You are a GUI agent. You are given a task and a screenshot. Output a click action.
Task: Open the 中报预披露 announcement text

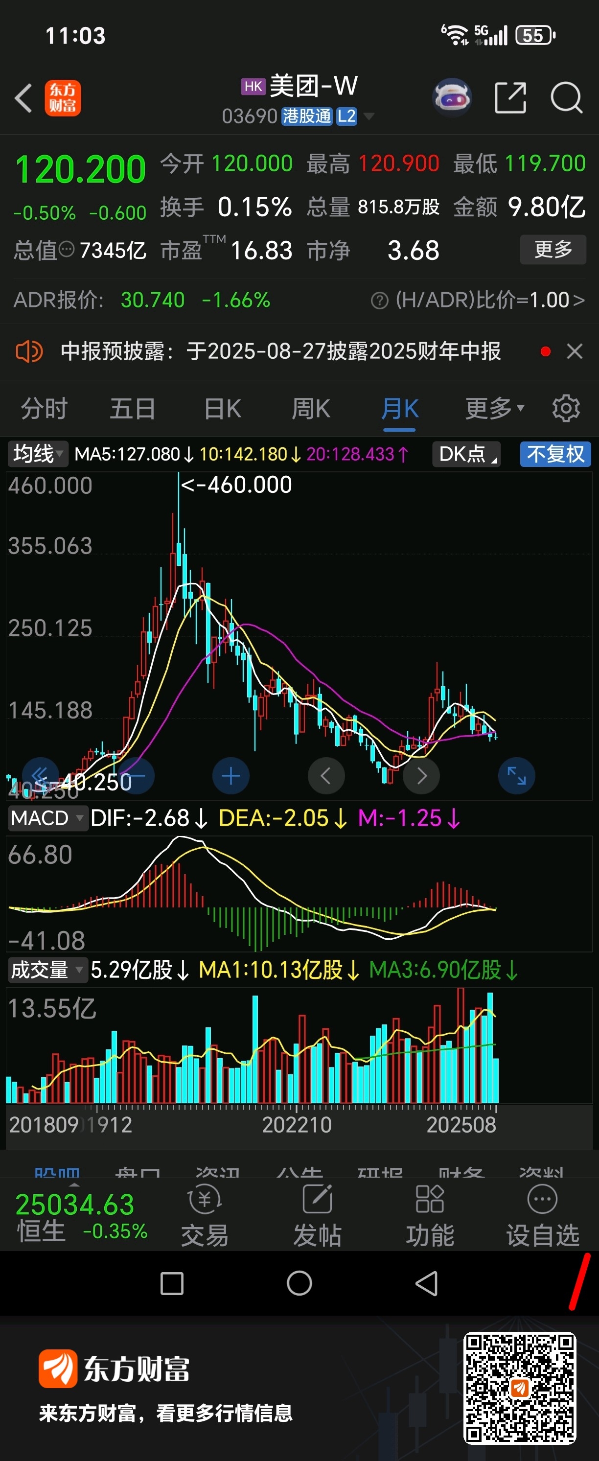(281, 351)
